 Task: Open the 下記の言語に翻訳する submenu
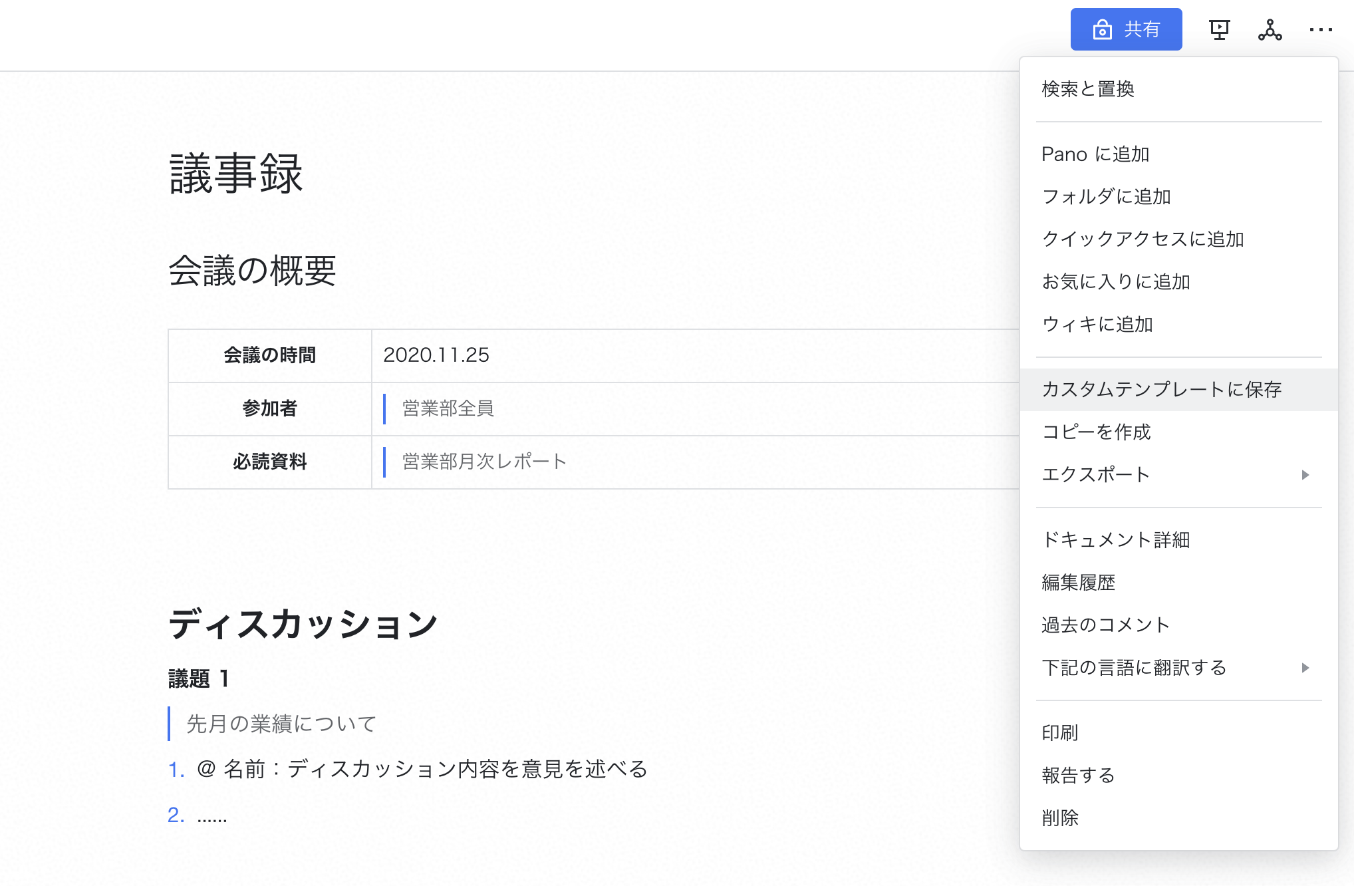(x=1176, y=667)
